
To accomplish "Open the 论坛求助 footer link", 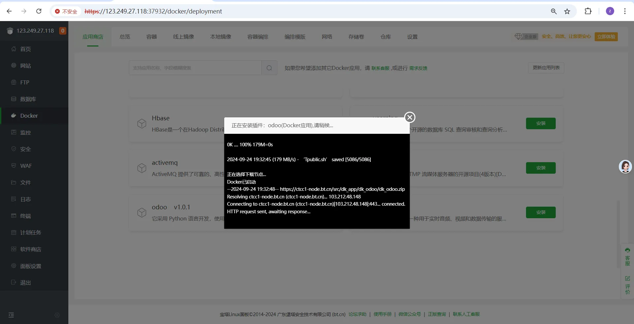I will [358, 314].
